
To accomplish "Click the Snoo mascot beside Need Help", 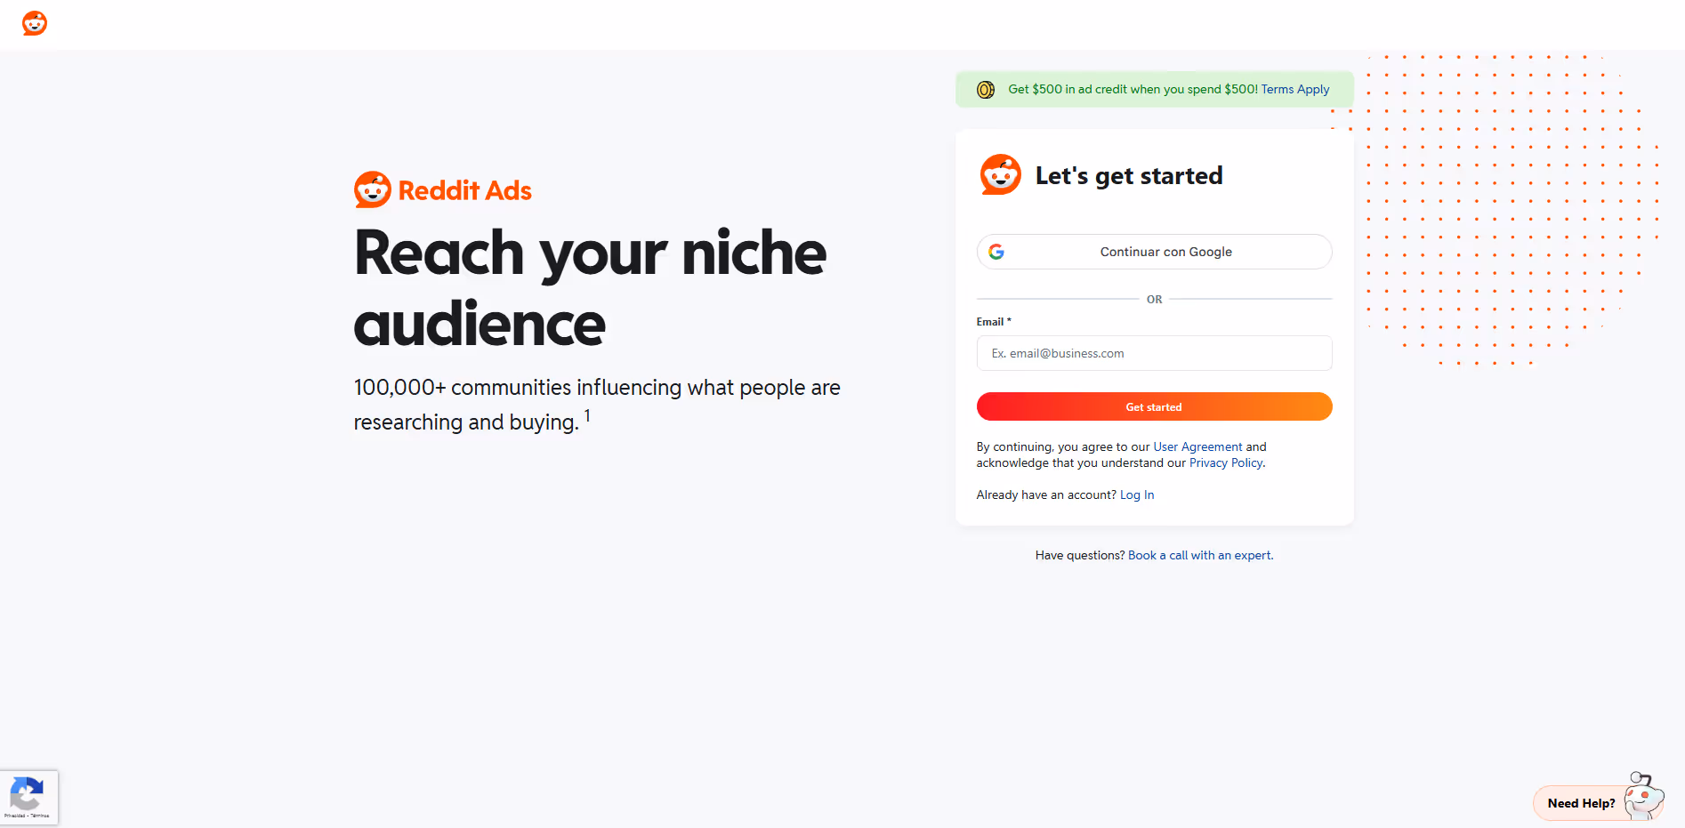I will coord(1644,798).
